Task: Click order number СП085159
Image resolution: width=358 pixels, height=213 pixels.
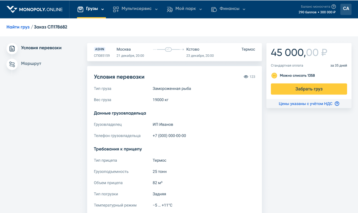Action: point(102,56)
